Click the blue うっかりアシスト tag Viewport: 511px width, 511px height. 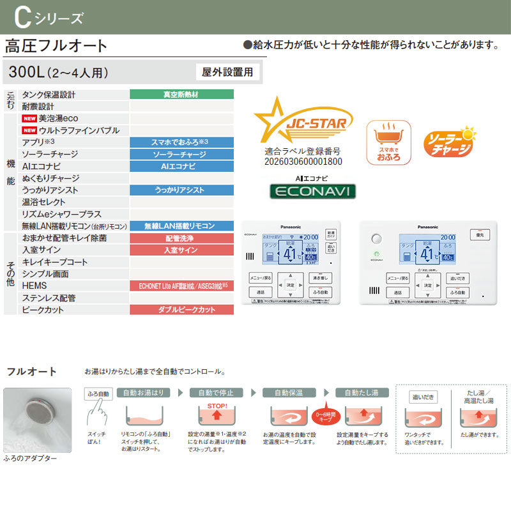pyautogui.click(x=181, y=190)
